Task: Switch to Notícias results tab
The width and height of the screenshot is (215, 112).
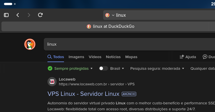Action: 113,57
